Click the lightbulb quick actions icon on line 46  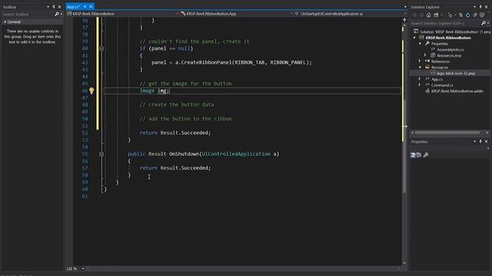[x=91, y=90]
